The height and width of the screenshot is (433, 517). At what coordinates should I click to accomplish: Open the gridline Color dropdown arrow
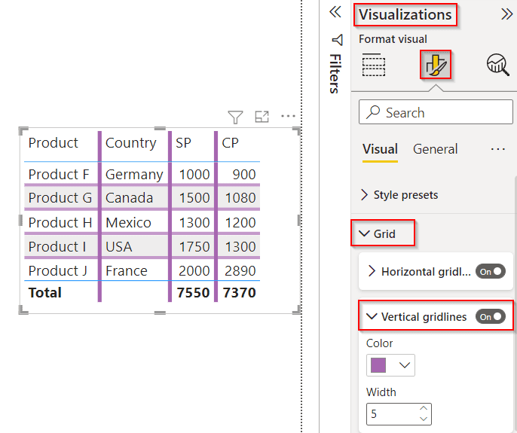[405, 365]
